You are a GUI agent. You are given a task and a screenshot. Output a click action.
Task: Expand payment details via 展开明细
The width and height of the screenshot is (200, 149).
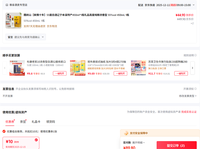[138, 142]
